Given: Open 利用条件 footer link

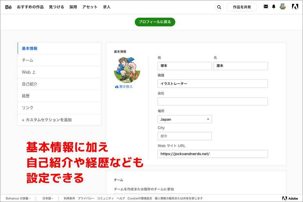Looking at the screenshot, I should click(x=69, y=198).
